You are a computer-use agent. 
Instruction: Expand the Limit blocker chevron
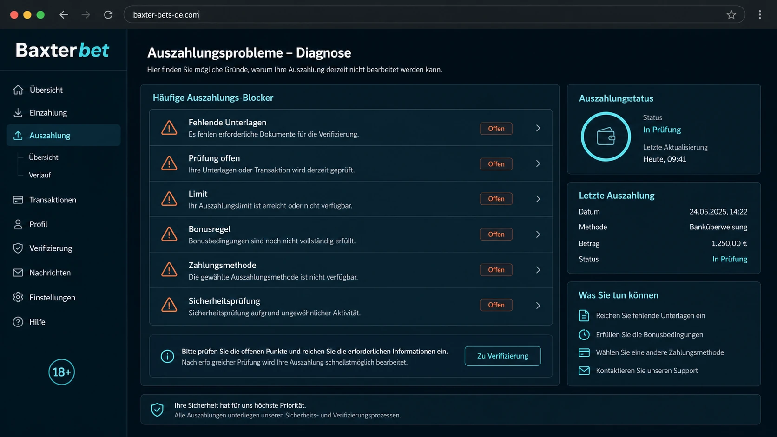coord(538,199)
